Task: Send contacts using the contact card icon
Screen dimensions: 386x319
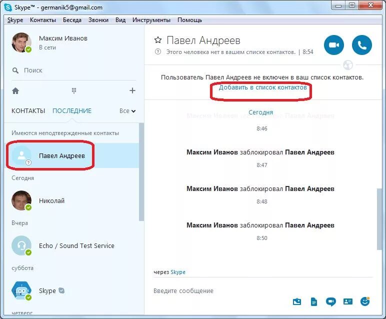Action: pyautogui.click(x=348, y=301)
